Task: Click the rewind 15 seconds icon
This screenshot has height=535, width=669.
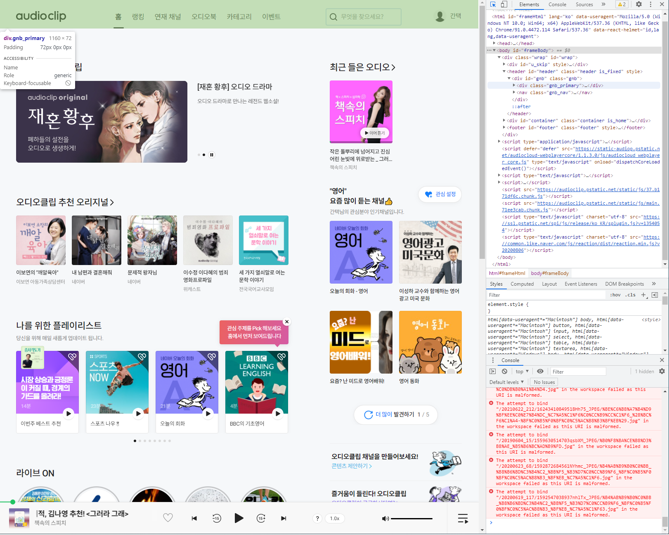Action: click(217, 518)
